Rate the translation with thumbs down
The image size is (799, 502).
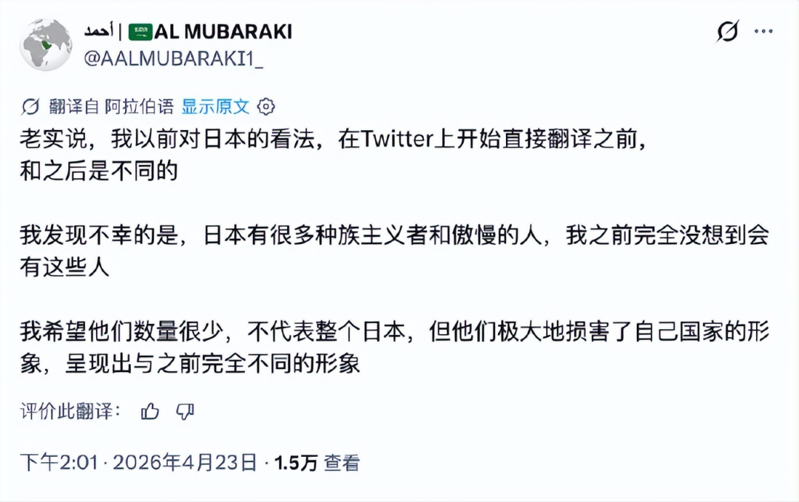pyautogui.click(x=185, y=412)
